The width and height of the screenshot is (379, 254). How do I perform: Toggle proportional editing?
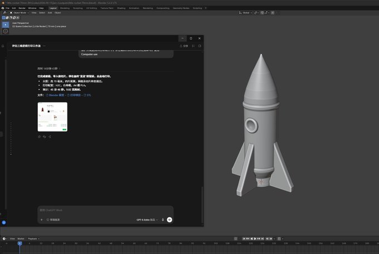click(273, 13)
